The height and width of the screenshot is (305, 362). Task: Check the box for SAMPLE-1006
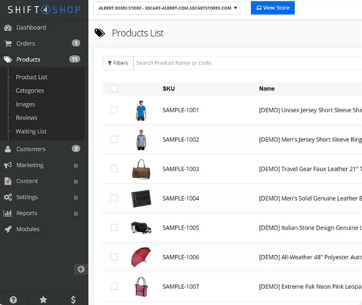point(114,256)
